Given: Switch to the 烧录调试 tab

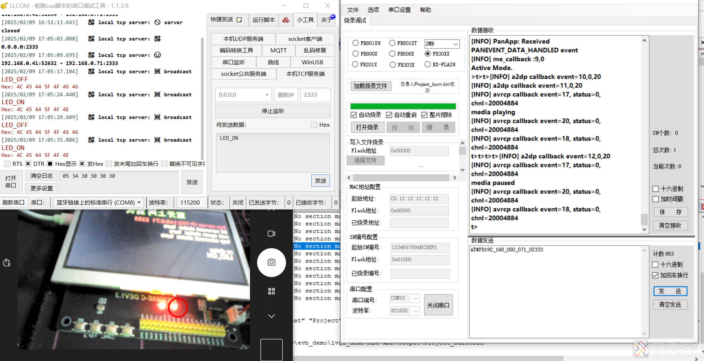Looking at the screenshot, I should (x=355, y=21).
